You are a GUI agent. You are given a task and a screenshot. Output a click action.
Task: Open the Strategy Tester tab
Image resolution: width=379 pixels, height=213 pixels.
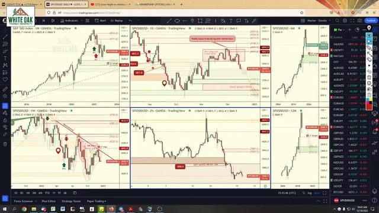(x=71, y=201)
